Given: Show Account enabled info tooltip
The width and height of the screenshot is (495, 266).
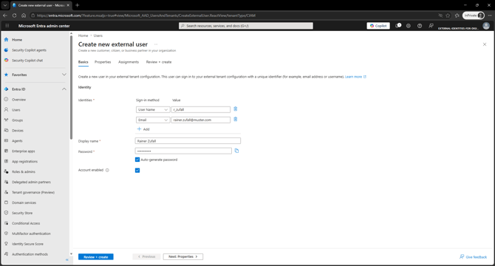Looking at the screenshot, I should pos(107,170).
